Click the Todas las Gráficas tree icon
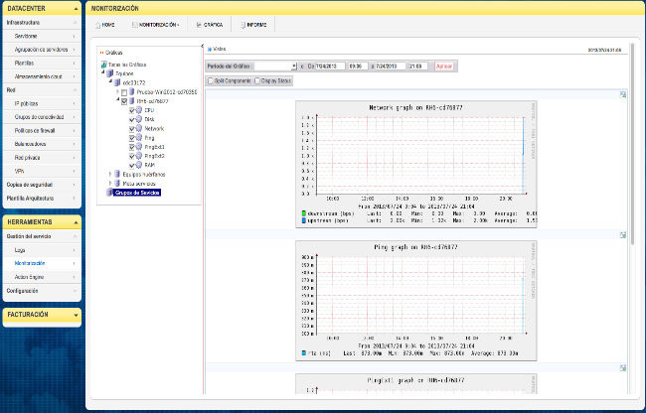The image size is (646, 413). coord(105,66)
